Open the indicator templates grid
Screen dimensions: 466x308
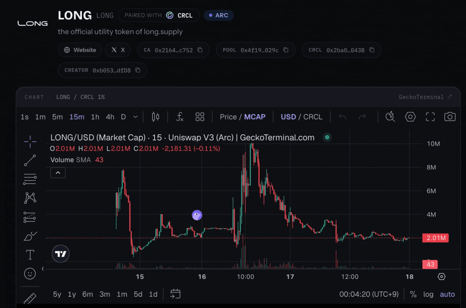(200, 117)
